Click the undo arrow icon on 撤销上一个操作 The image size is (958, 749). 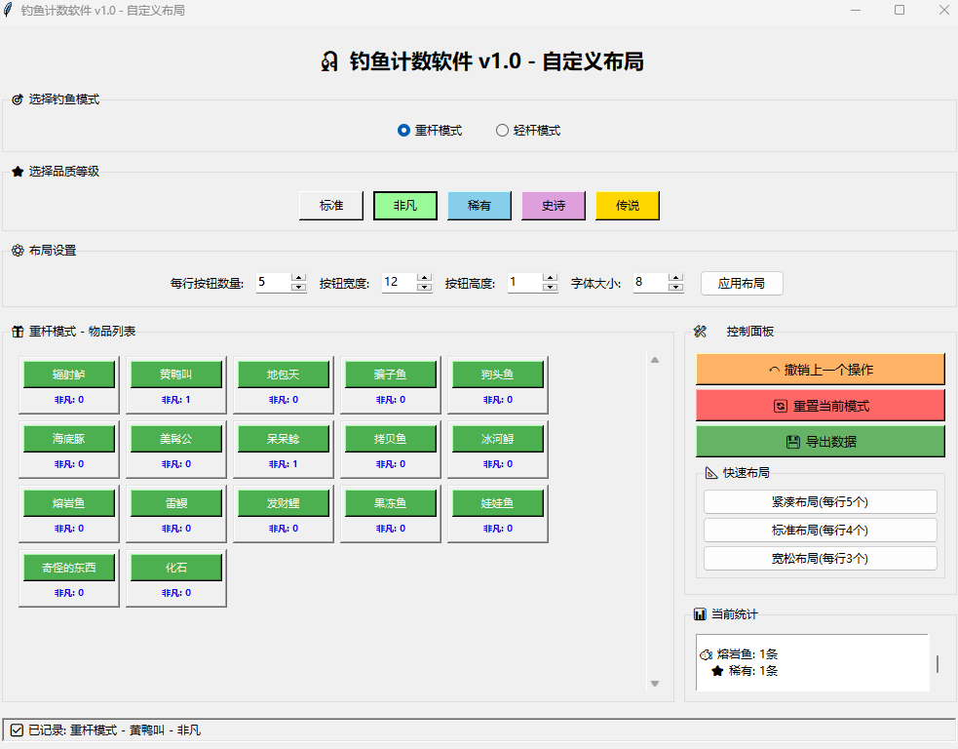775,370
